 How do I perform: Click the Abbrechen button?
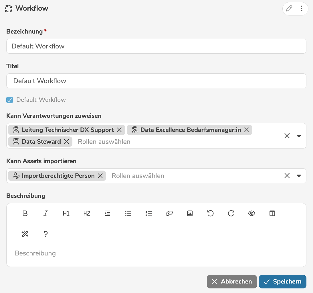232,282
